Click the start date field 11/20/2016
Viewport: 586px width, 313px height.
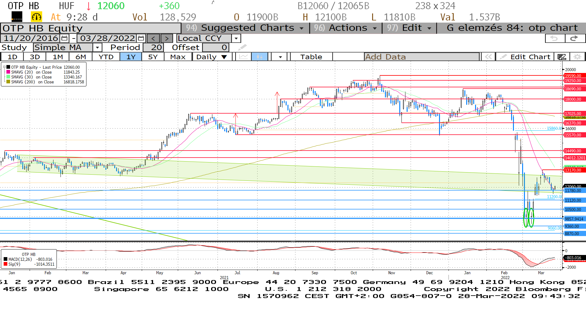[31, 38]
